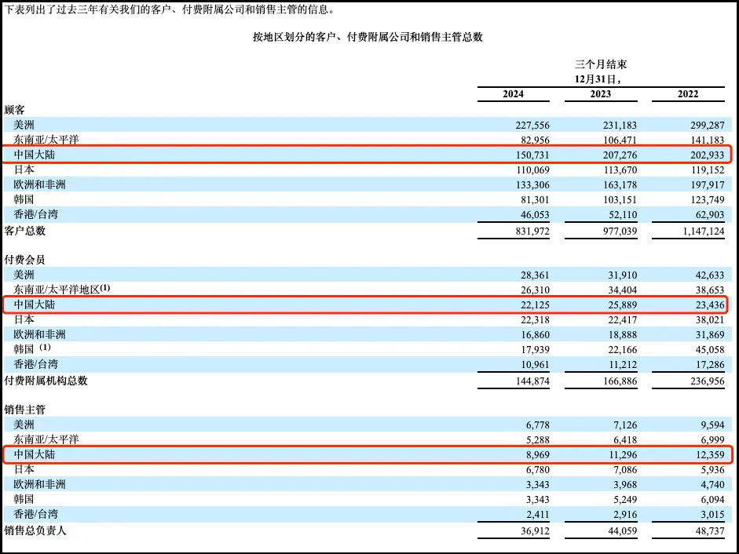
Task: Click cell value 8,969
Action: 538,454
